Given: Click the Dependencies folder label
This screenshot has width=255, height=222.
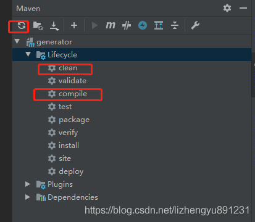Looking at the screenshot, I should coord(73,197).
